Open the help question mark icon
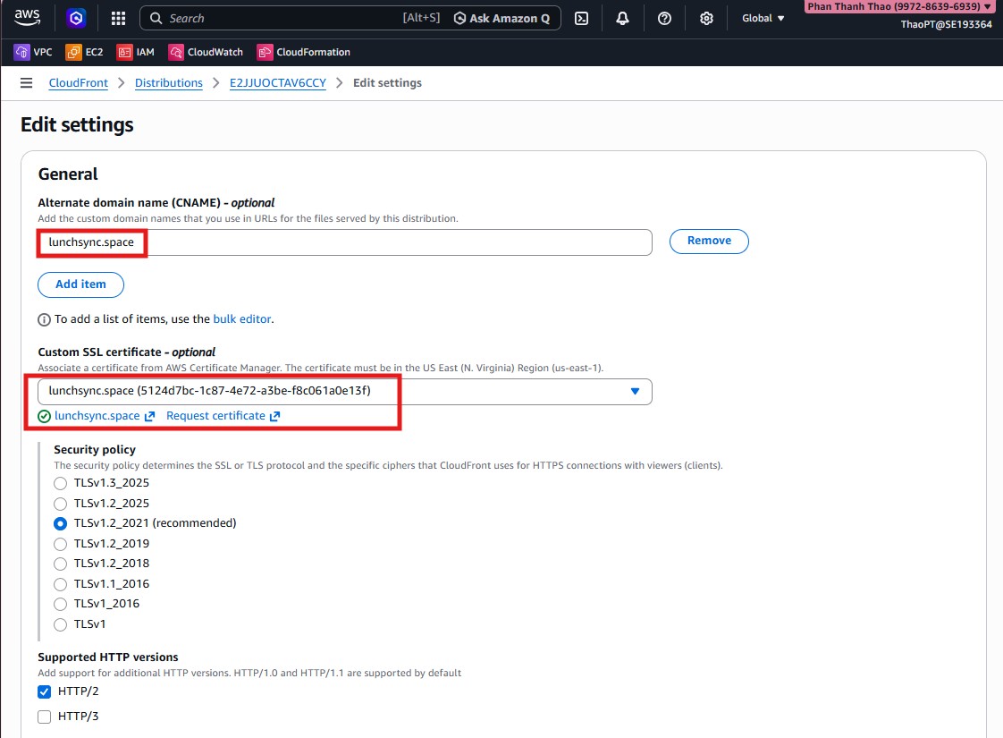This screenshot has width=1003, height=738. click(x=664, y=18)
